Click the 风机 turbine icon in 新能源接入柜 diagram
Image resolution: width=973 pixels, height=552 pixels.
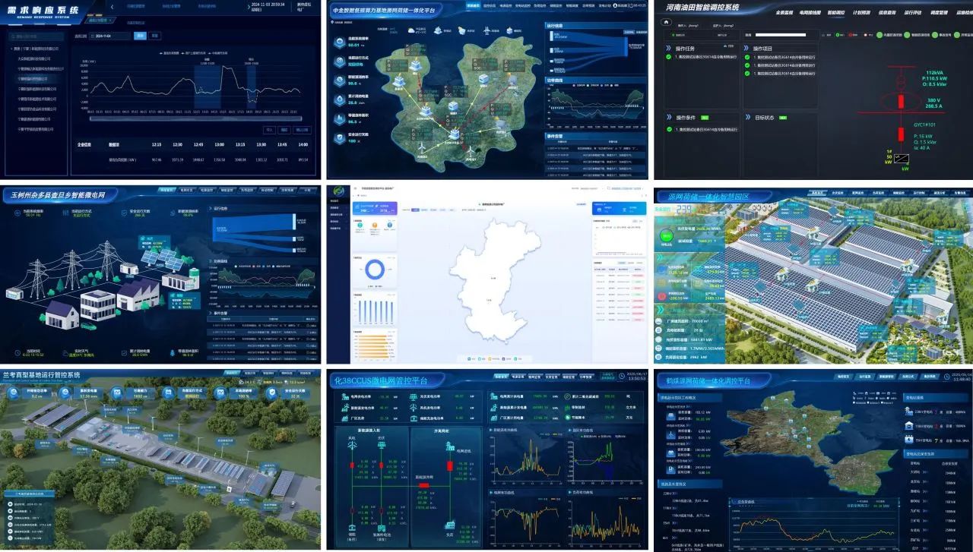[352, 446]
